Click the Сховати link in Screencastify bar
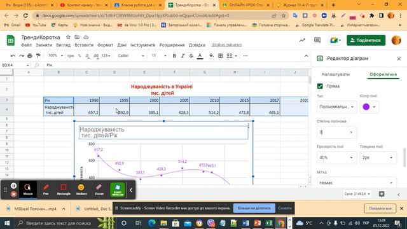 pyautogui.click(x=284, y=208)
